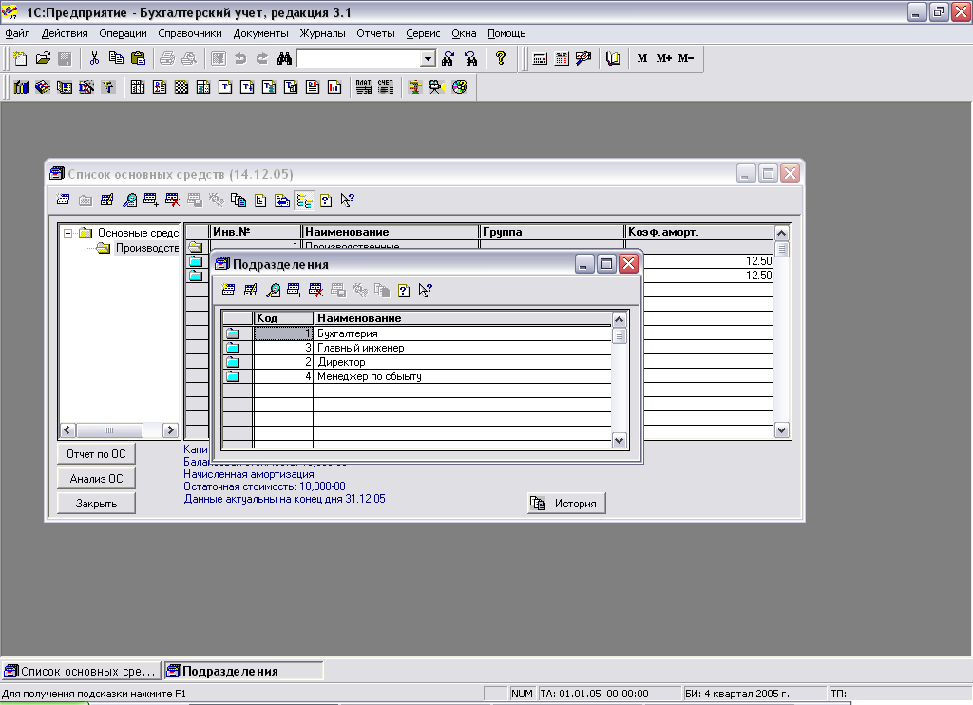Magnifier view icon in Список основных средств toolbar
Screen dimensions: 973x705
point(129,200)
